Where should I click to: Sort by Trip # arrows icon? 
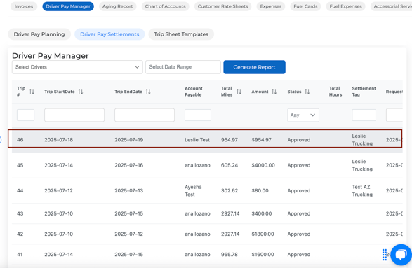(32, 92)
